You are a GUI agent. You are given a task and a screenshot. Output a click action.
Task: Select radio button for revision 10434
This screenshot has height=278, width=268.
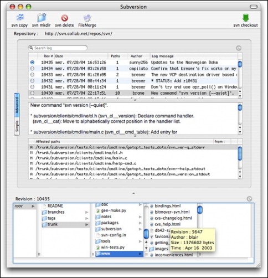32,69
